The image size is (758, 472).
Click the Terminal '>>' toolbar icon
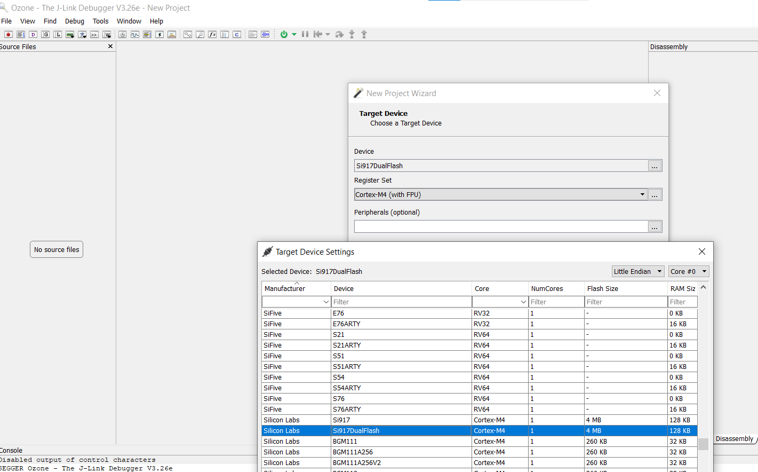coord(94,34)
